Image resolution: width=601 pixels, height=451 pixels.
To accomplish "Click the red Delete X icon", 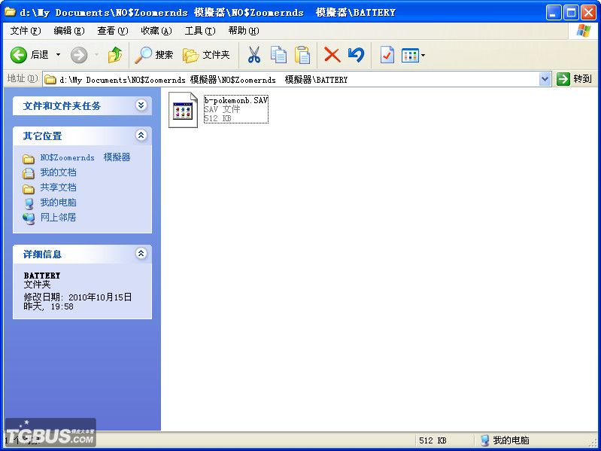I will pyautogui.click(x=332, y=55).
